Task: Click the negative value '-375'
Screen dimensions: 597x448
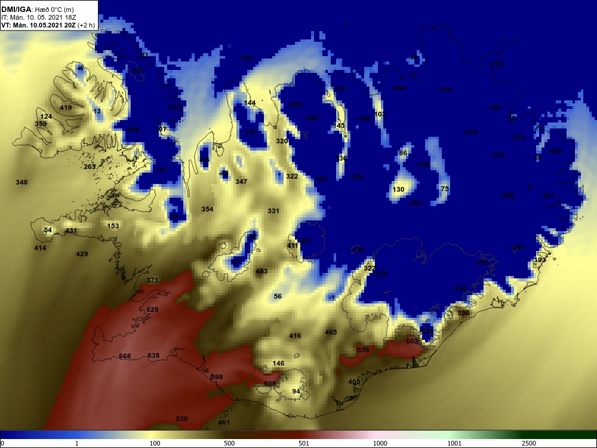Action: pyautogui.click(x=518, y=137)
